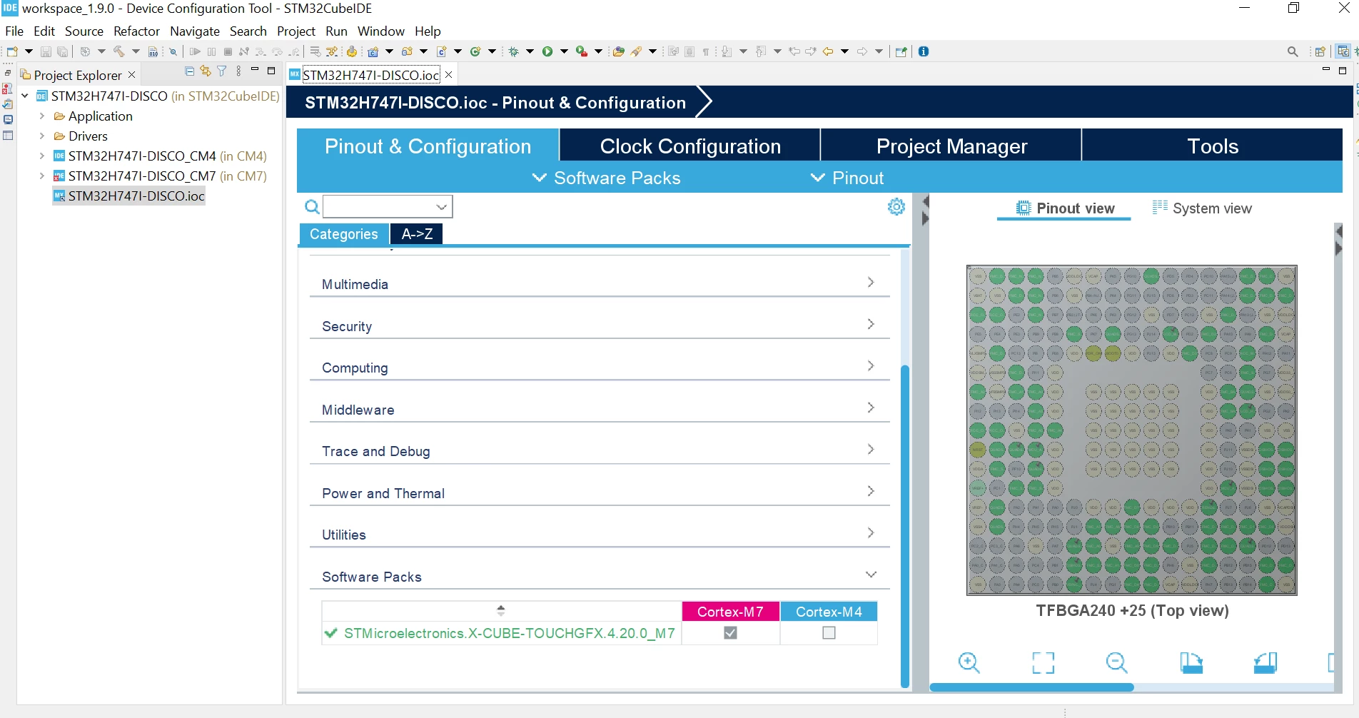Click the yellow Back arrow toolbar icon
The width and height of the screenshot is (1359, 718).
(828, 51)
